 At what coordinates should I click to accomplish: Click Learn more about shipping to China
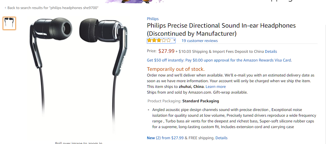pos(216,87)
